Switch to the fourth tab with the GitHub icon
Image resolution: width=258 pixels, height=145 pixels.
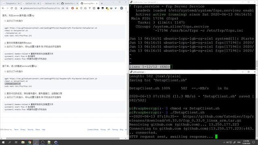[70, 3]
